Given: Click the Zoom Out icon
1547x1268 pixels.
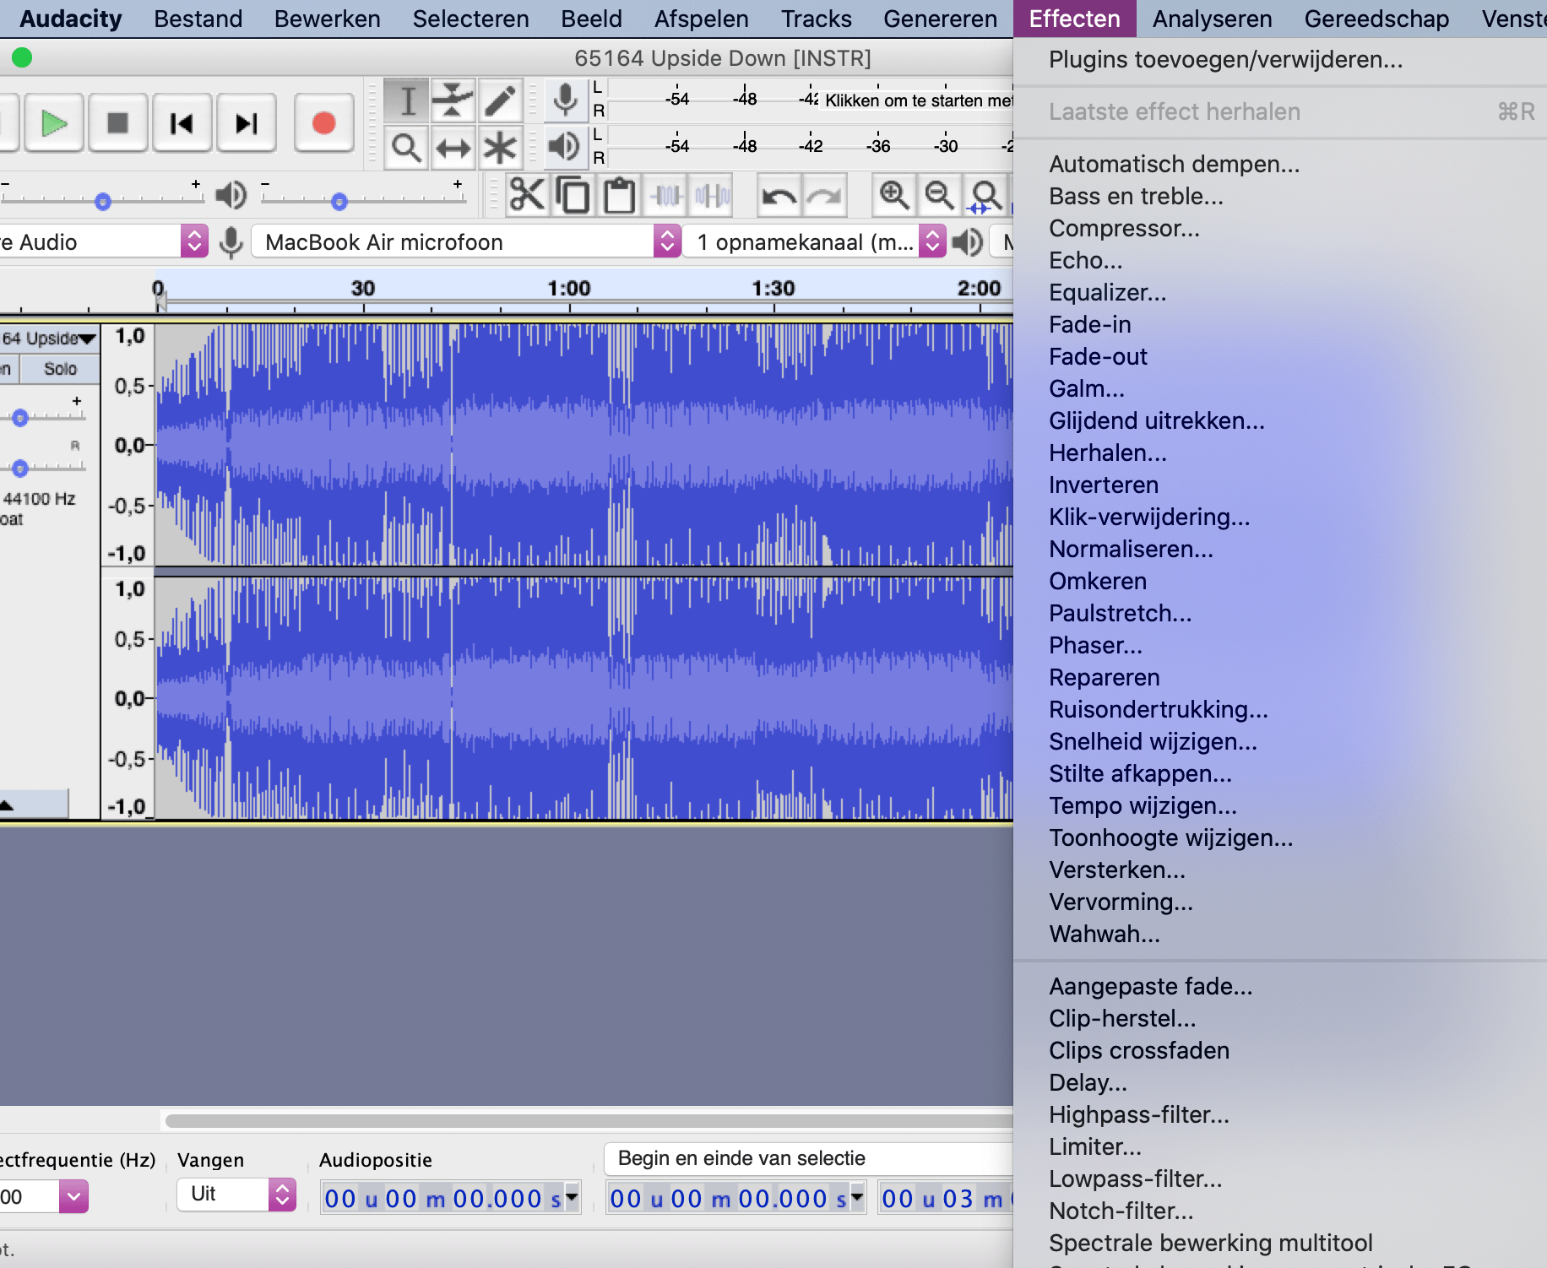Looking at the screenshot, I should [939, 195].
